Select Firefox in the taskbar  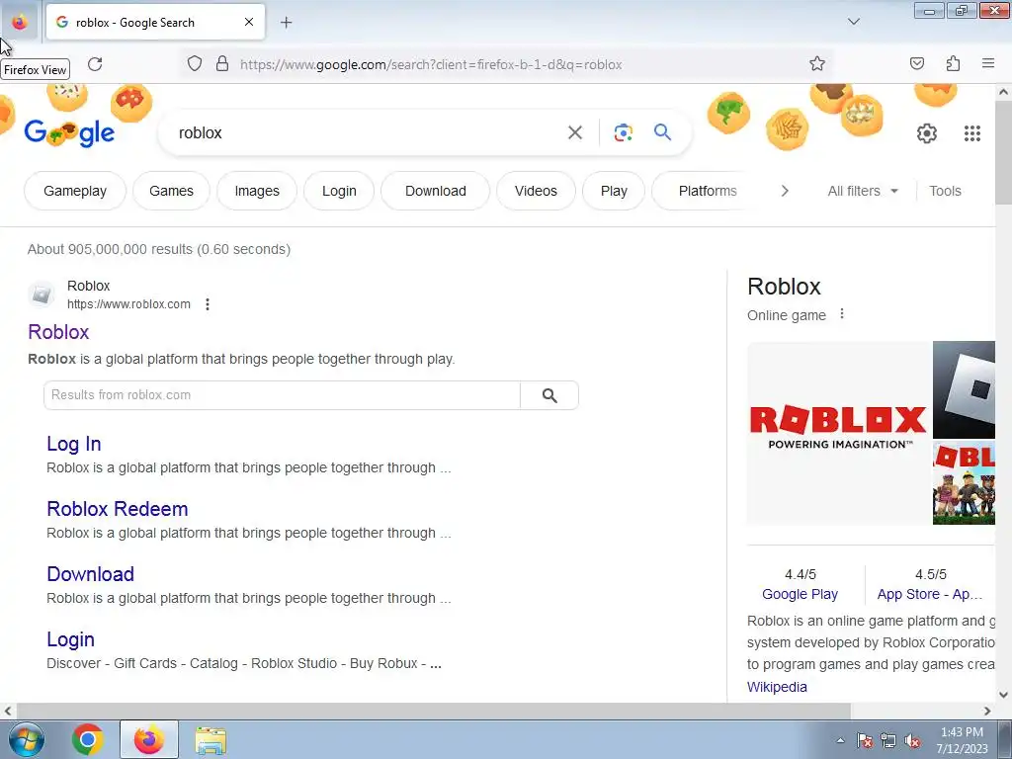(x=148, y=739)
